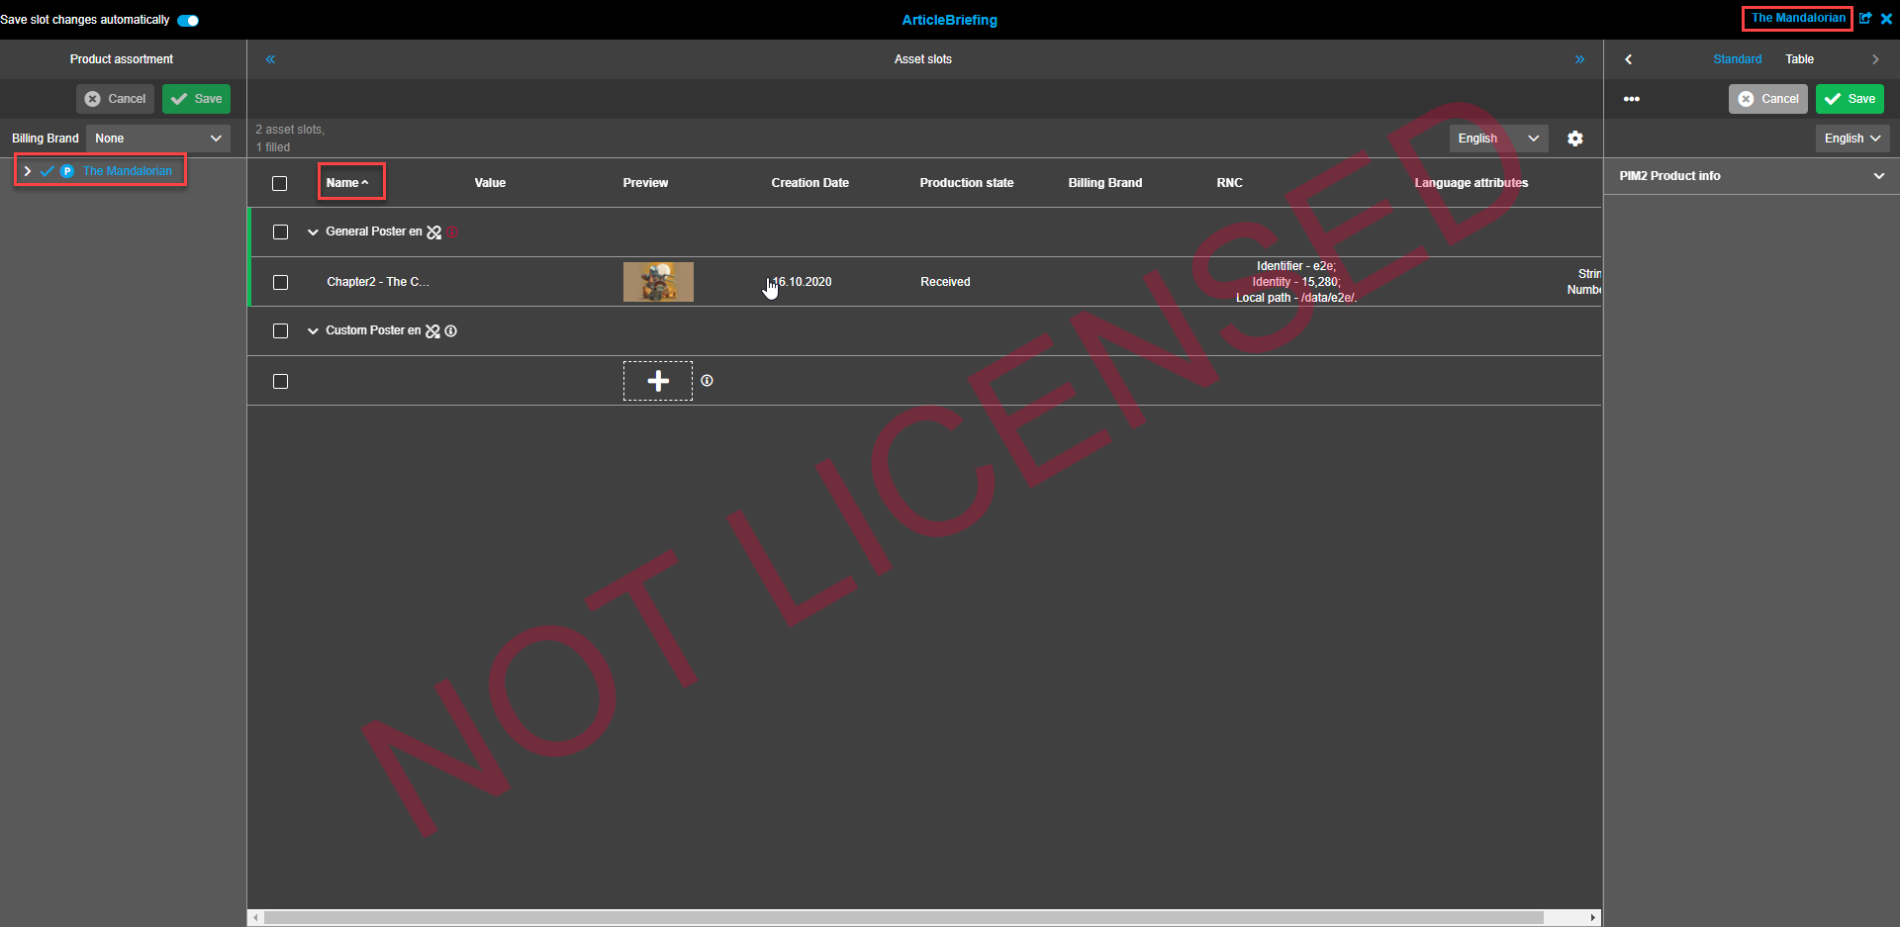Check the empty asset slot row checkbox
This screenshot has width=1900, height=927.
pyautogui.click(x=281, y=381)
